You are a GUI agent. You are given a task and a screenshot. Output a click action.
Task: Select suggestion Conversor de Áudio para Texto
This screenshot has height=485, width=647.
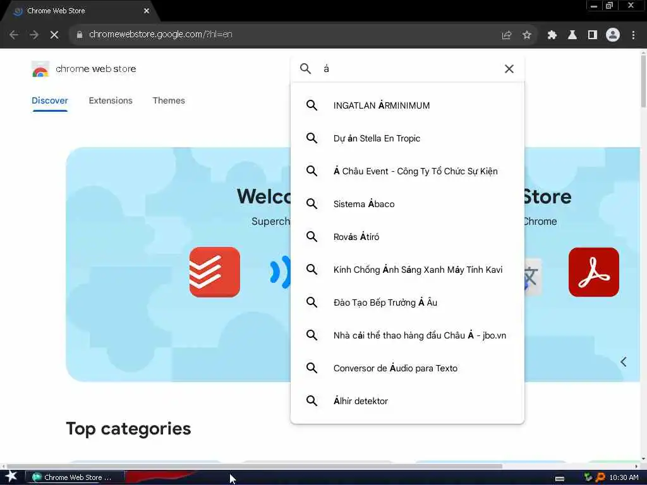tap(408, 368)
